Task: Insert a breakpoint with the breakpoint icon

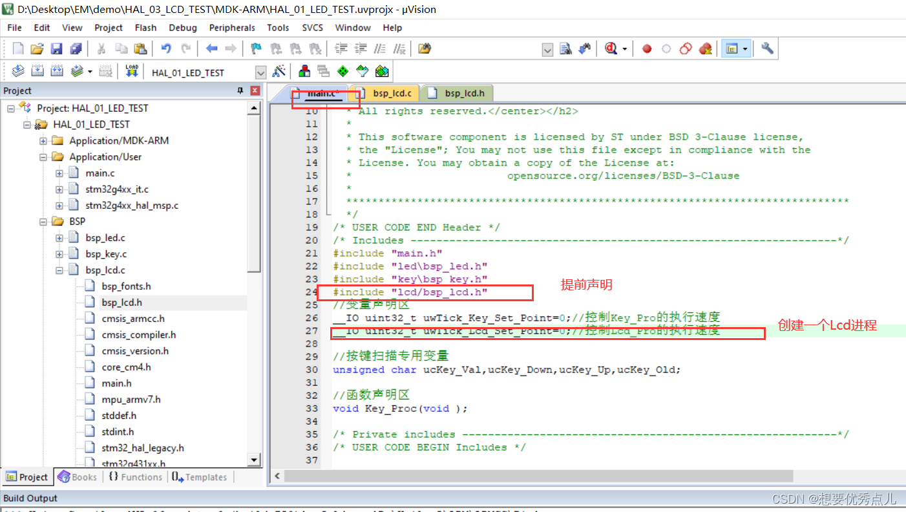Action: (x=646, y=48)
